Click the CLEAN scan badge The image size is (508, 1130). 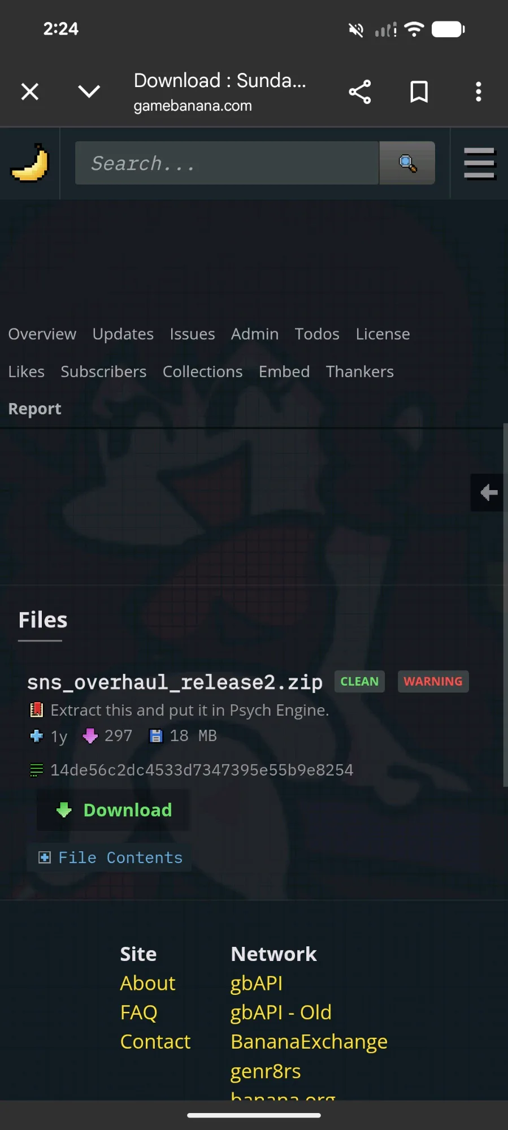[x=359, y=681]
